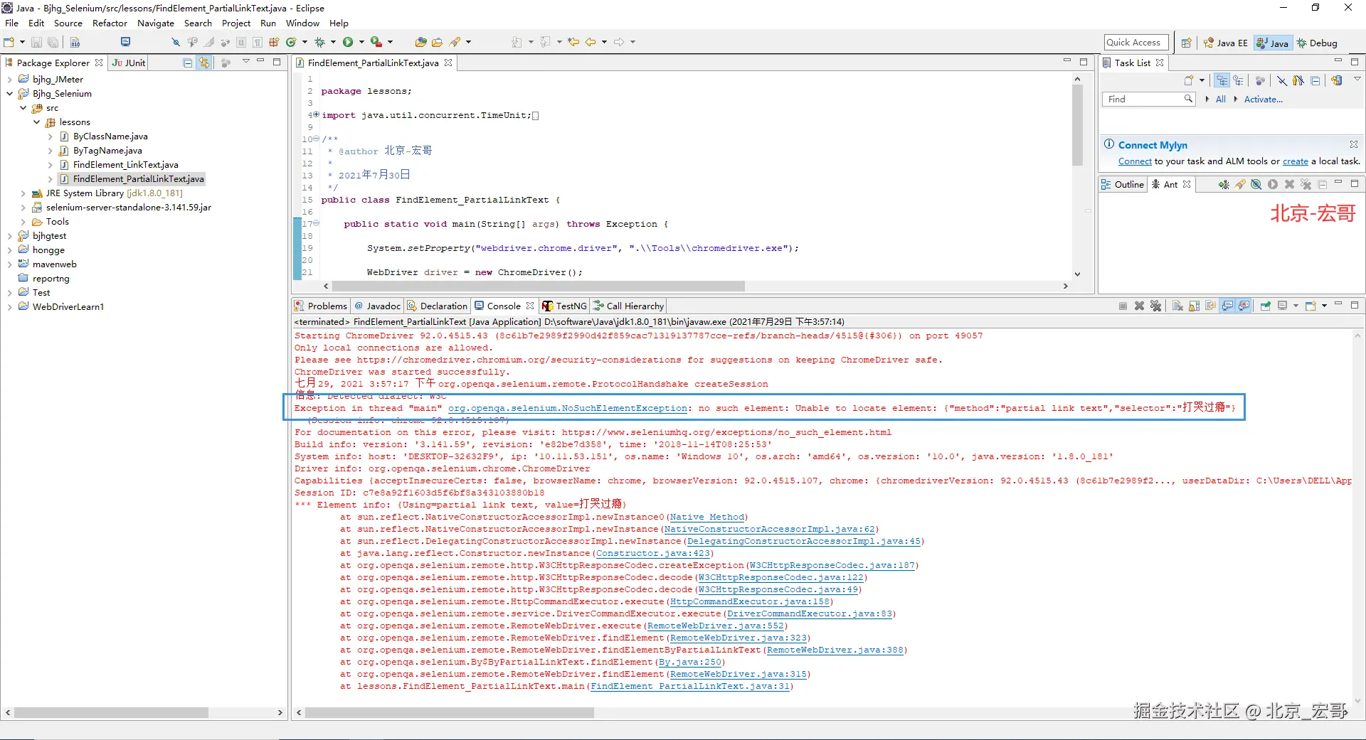
Task: Toggle Hide Internal Targets in Ant view
Action: click(x=1256, y=184)
